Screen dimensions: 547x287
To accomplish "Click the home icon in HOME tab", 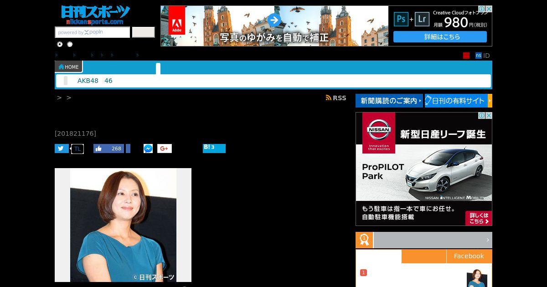I will click(x=61, y=67).
